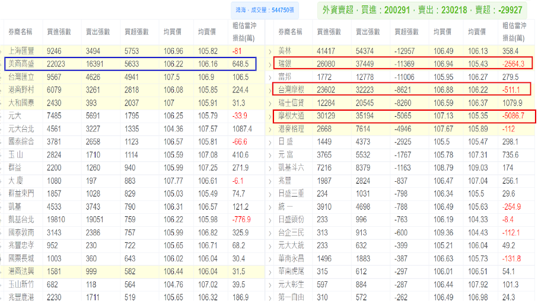Select broker 兆豐忠孝
The image size is (538, 302).
[x=21, y=246]
